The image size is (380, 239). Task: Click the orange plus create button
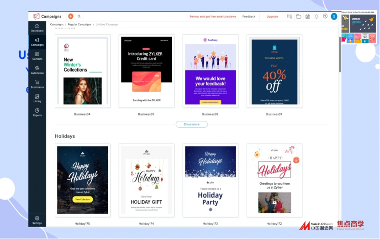pos(70,16)
